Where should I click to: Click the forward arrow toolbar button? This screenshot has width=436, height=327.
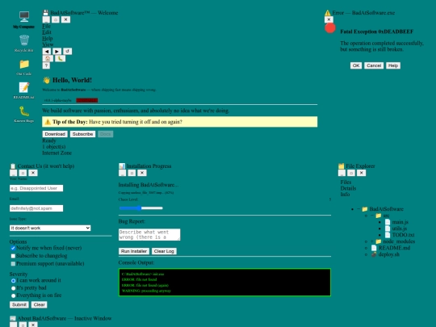(57, 51)
